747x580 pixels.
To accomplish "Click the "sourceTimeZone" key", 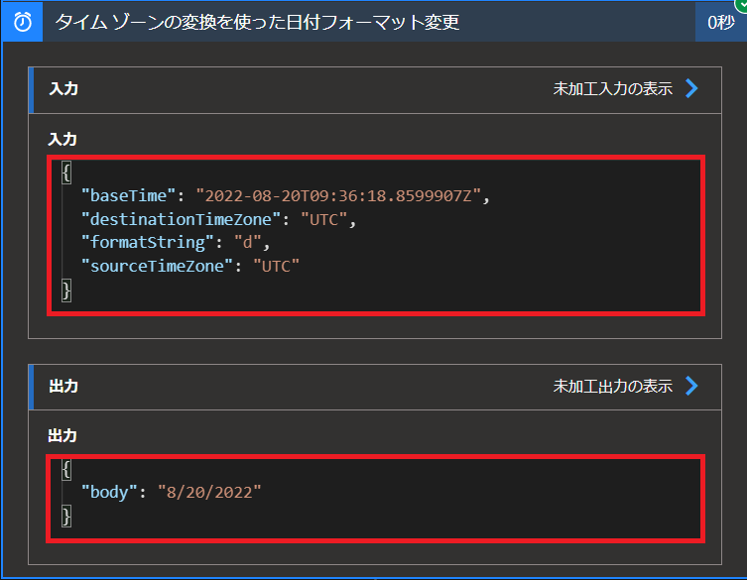I will [x=157, y=266].
